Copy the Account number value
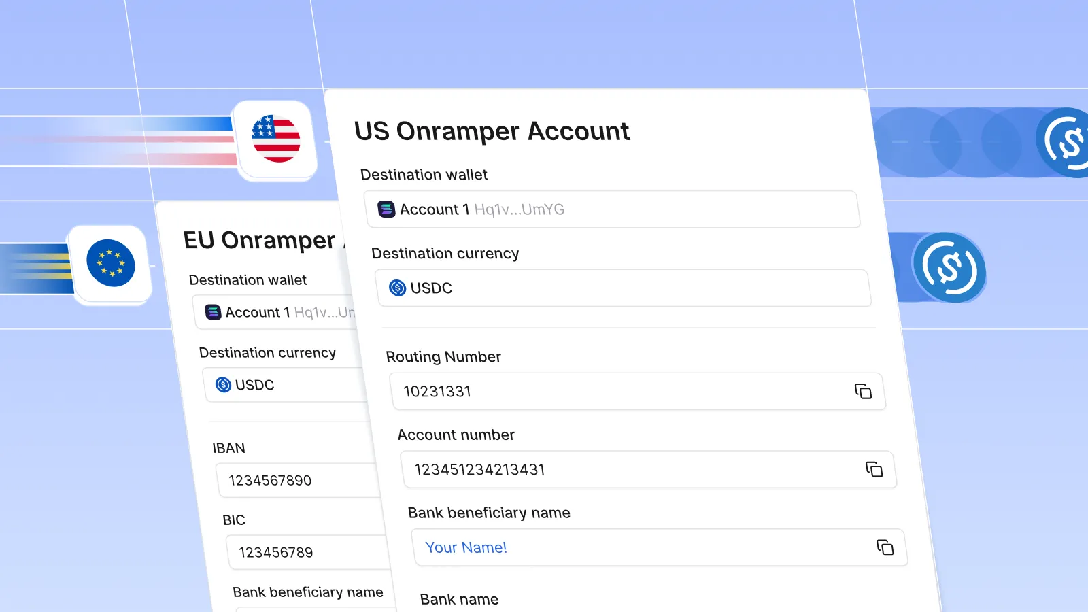This screenshot has width=1088, height=612. pyautogui.click(x=874, y=469)
